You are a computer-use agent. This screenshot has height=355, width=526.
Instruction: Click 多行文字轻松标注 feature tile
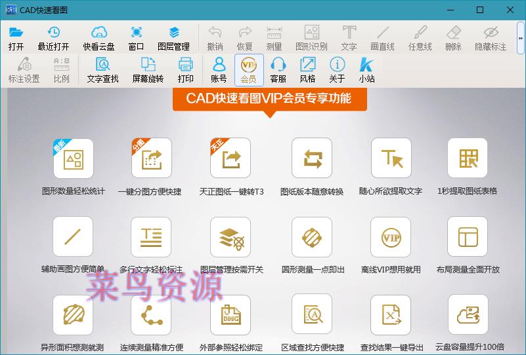coord(151,237)
